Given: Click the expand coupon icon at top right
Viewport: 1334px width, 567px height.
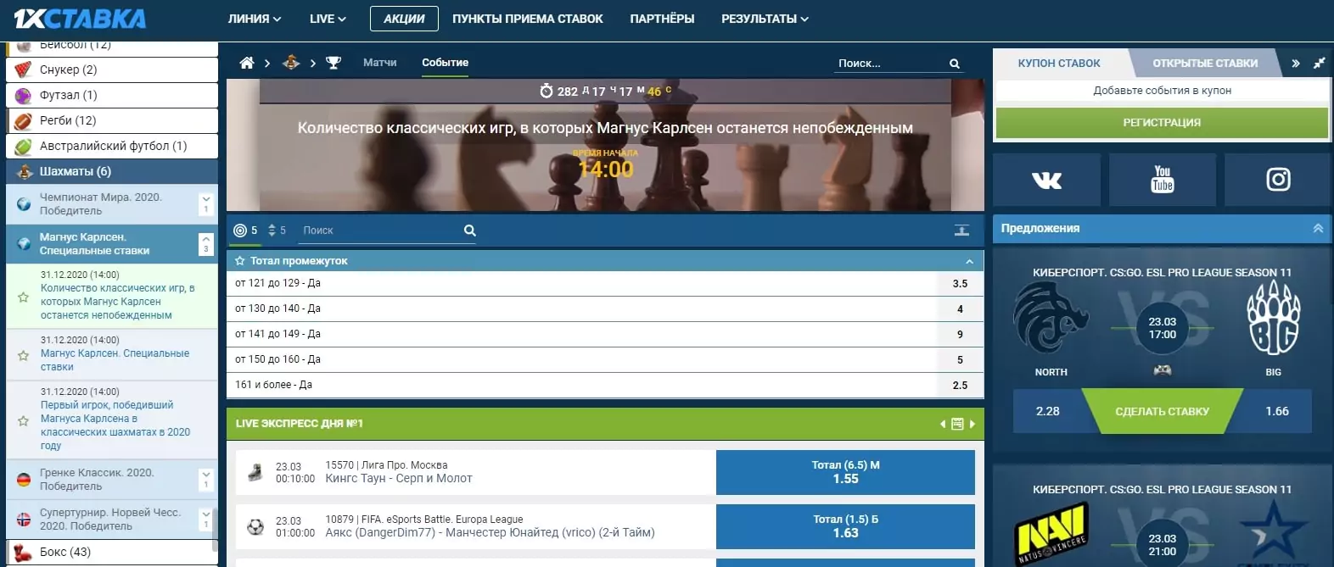Looking at the screenshot, I should (1319, 64).
